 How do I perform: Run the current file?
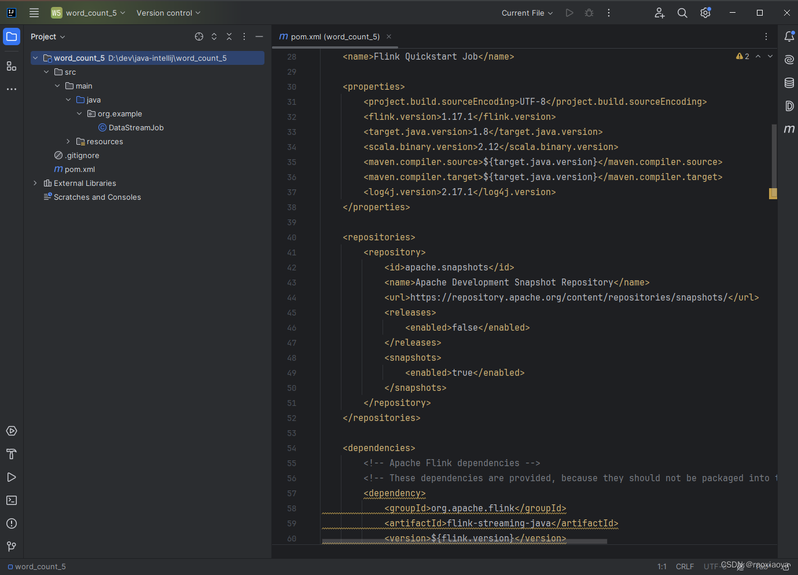pyautogui.click(x=569, y=13)
